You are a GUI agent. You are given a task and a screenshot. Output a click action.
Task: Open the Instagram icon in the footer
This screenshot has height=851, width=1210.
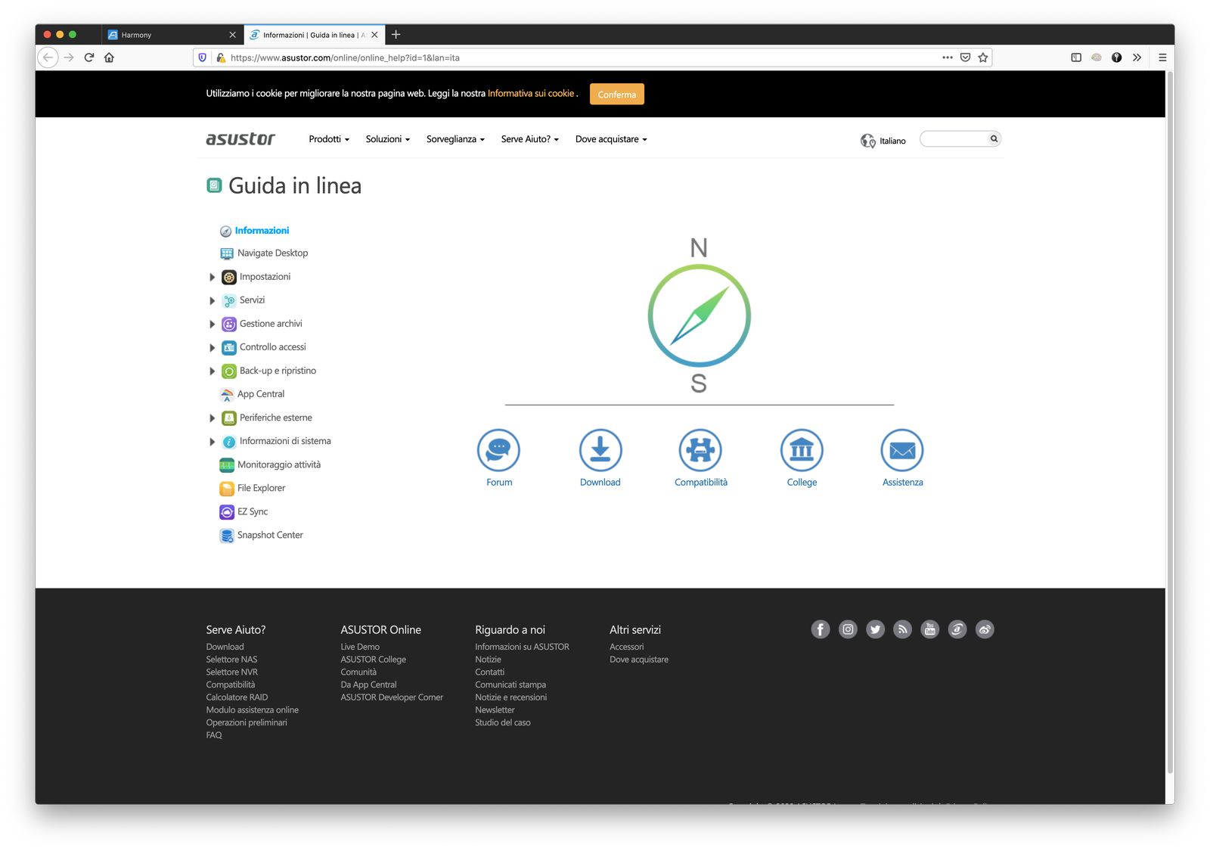[848, 629]
